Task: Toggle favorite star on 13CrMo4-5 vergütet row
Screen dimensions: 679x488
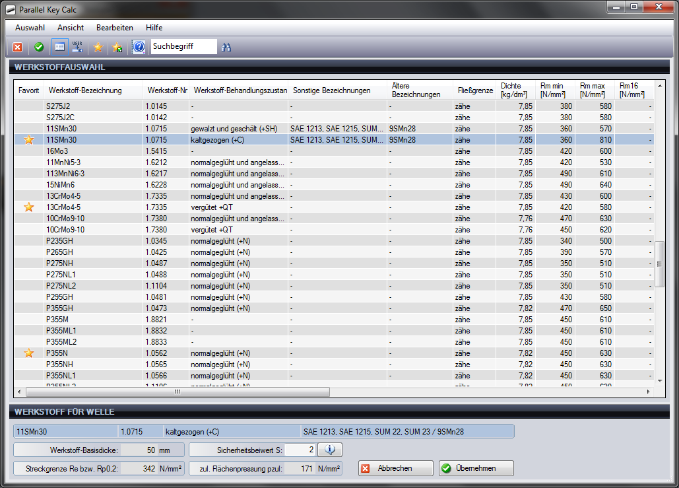Action: 28,207
